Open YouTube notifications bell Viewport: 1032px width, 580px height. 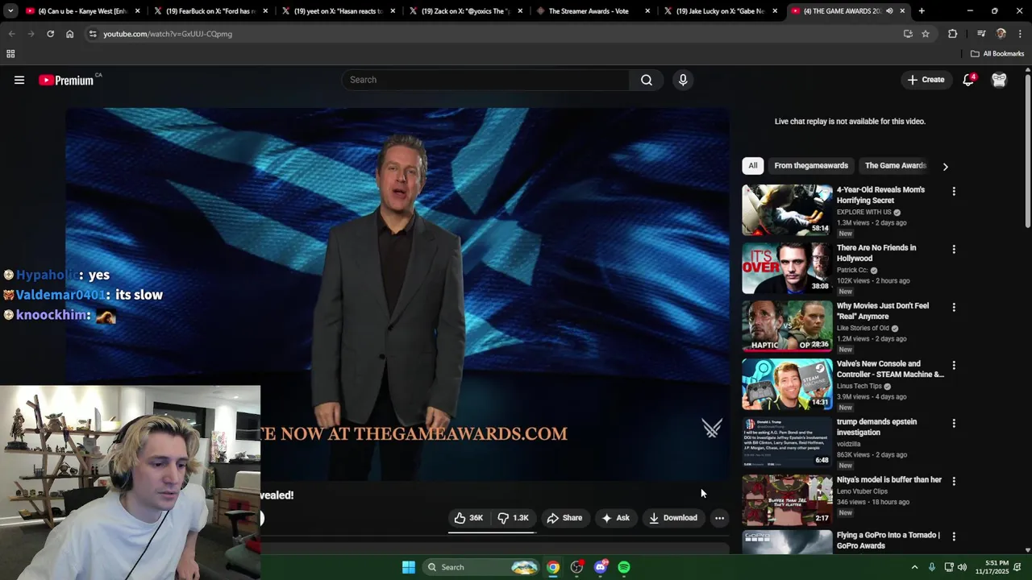pyautogui.click(x=968, y=80)
